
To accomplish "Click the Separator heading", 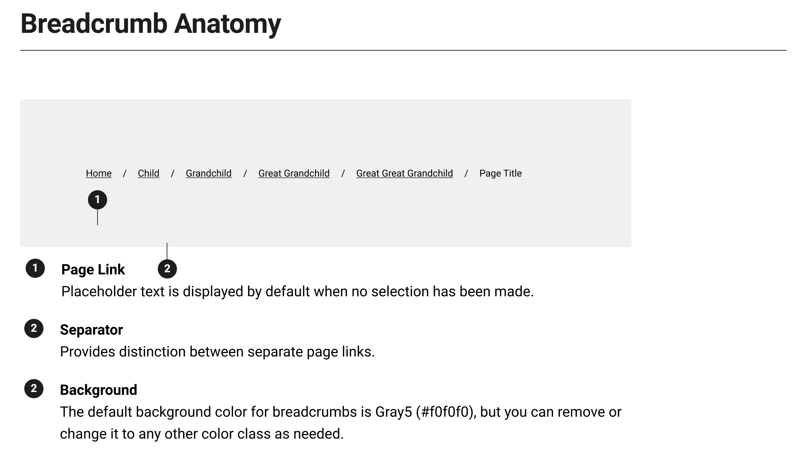I will click(91, 330).
